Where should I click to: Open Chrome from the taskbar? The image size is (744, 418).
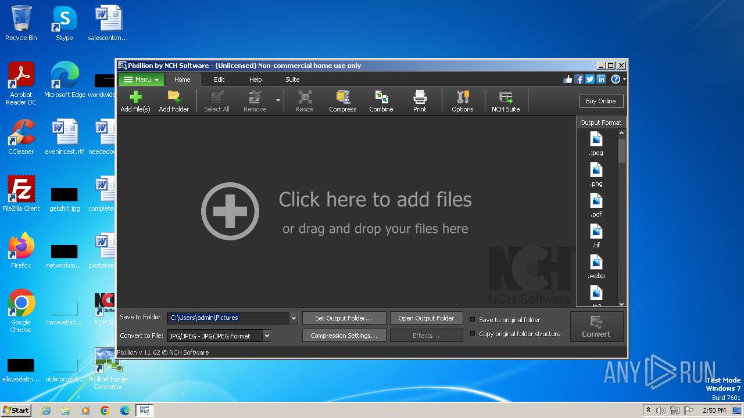(105, 410)
